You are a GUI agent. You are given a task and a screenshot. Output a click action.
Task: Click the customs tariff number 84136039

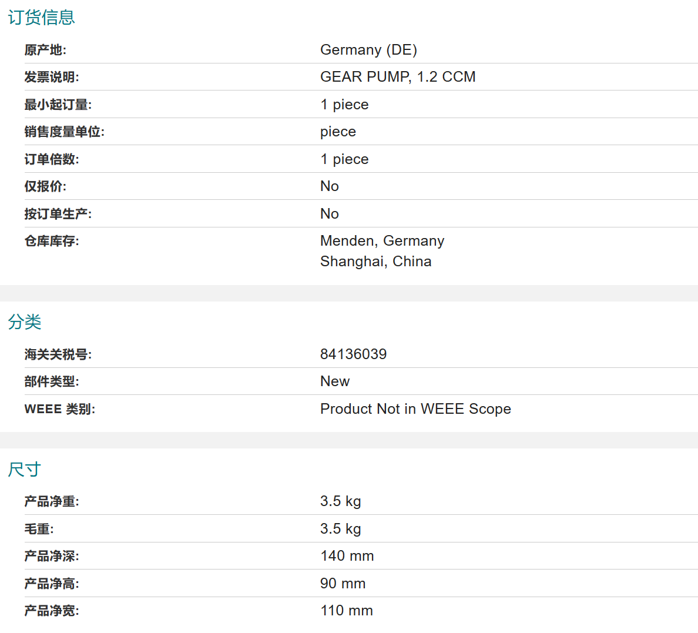click(354, 354)
